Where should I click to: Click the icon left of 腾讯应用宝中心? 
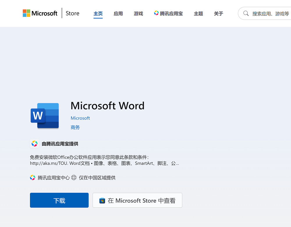33,178
